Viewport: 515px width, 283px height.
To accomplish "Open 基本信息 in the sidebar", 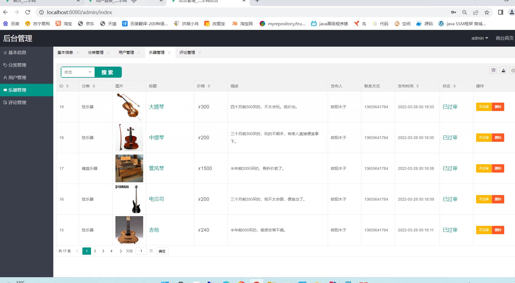I will [27, 52].
